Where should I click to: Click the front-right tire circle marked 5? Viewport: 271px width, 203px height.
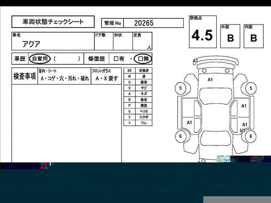[251, 88]
